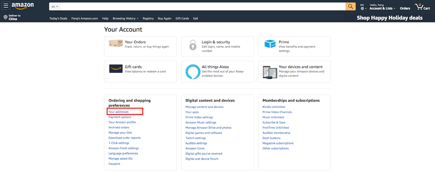Open the EN language dropdown arrow
Image resolution: width=435 pixels, height=172 pixels.
coord(366,9)
